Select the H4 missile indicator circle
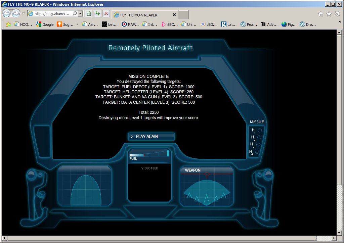344x243 pixels. pyautogui.click(x=257, y=152)
